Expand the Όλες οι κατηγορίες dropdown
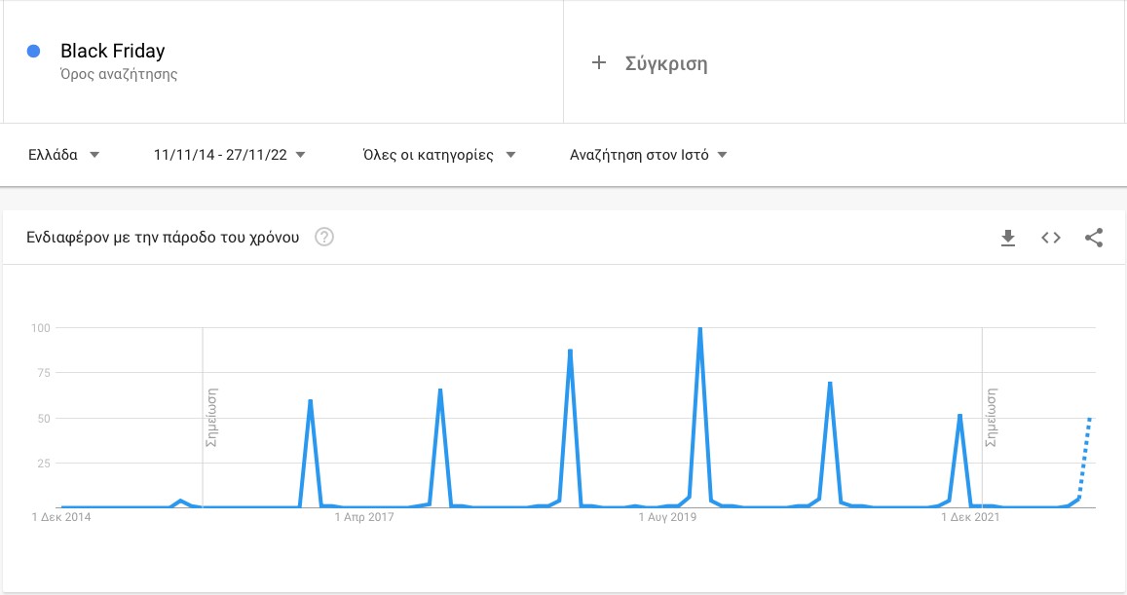Screen dimensions: 1127x595 439,155
